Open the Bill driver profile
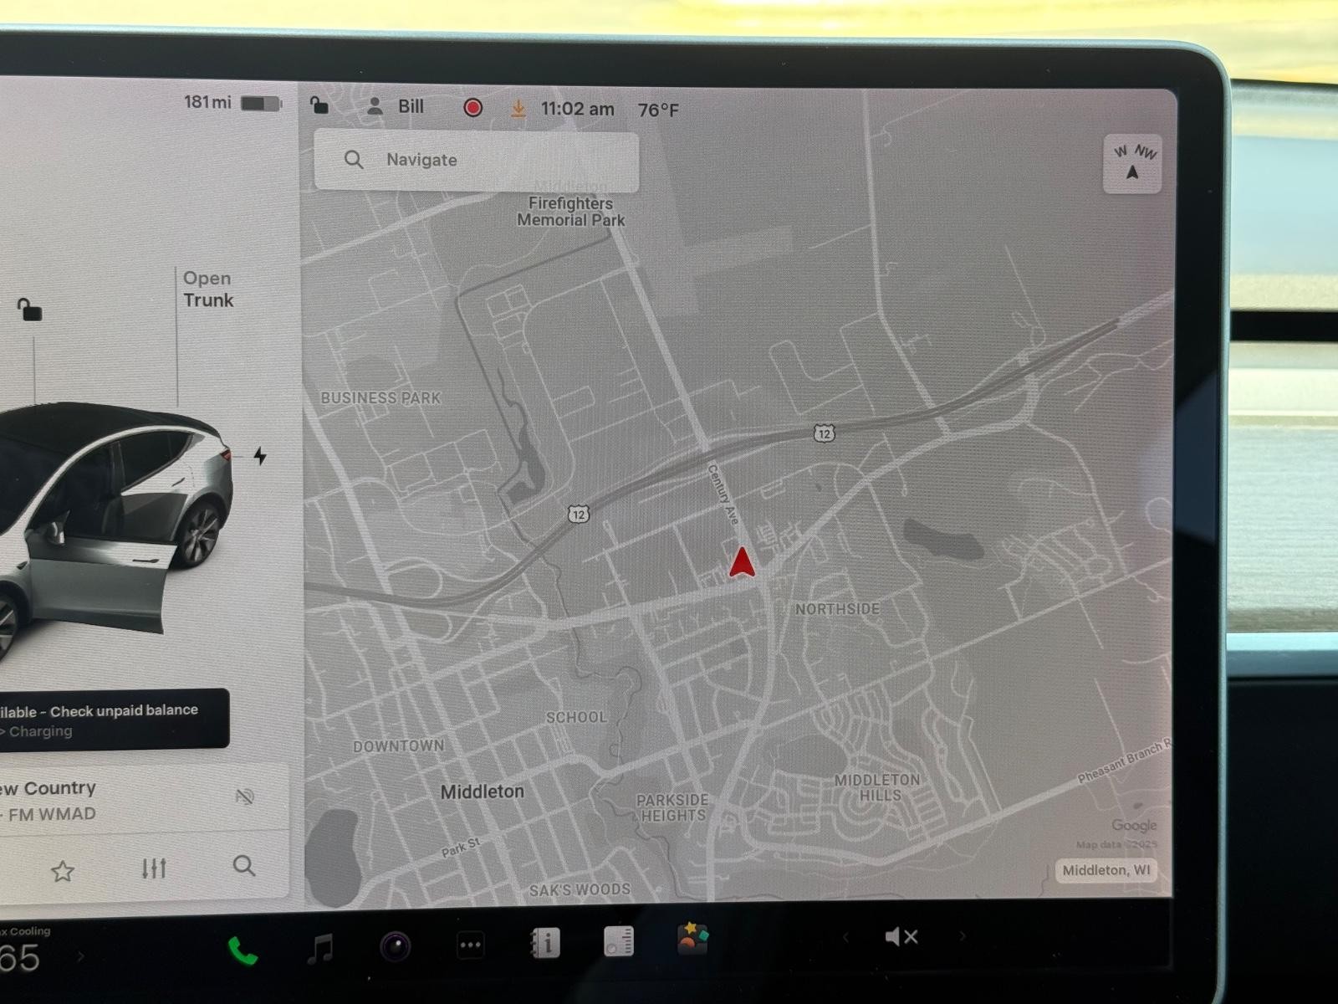The image size is (1338, 1004). [x=396, y=107]
